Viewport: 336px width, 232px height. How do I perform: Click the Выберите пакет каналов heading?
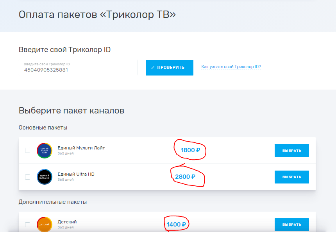[71, 111]
